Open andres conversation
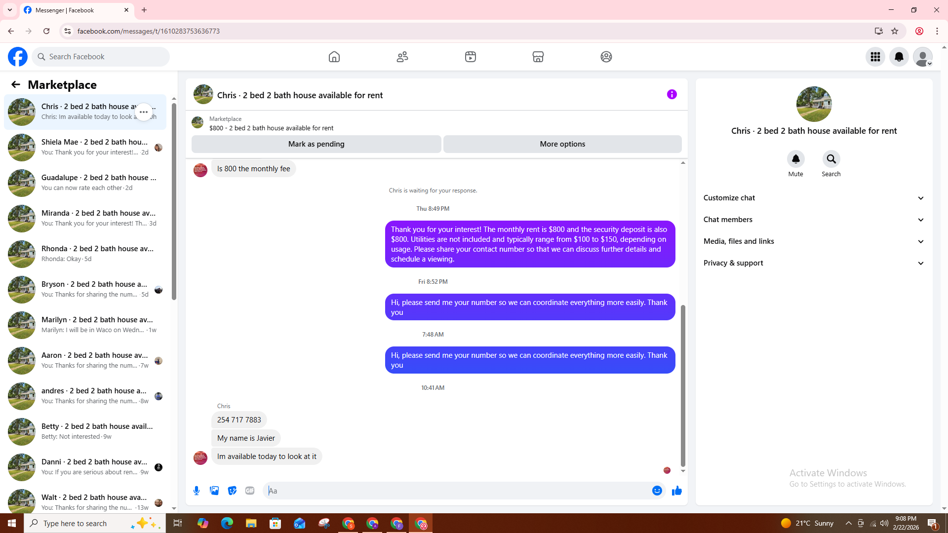This screenshot has width=948, height=533. coord(85,396)
